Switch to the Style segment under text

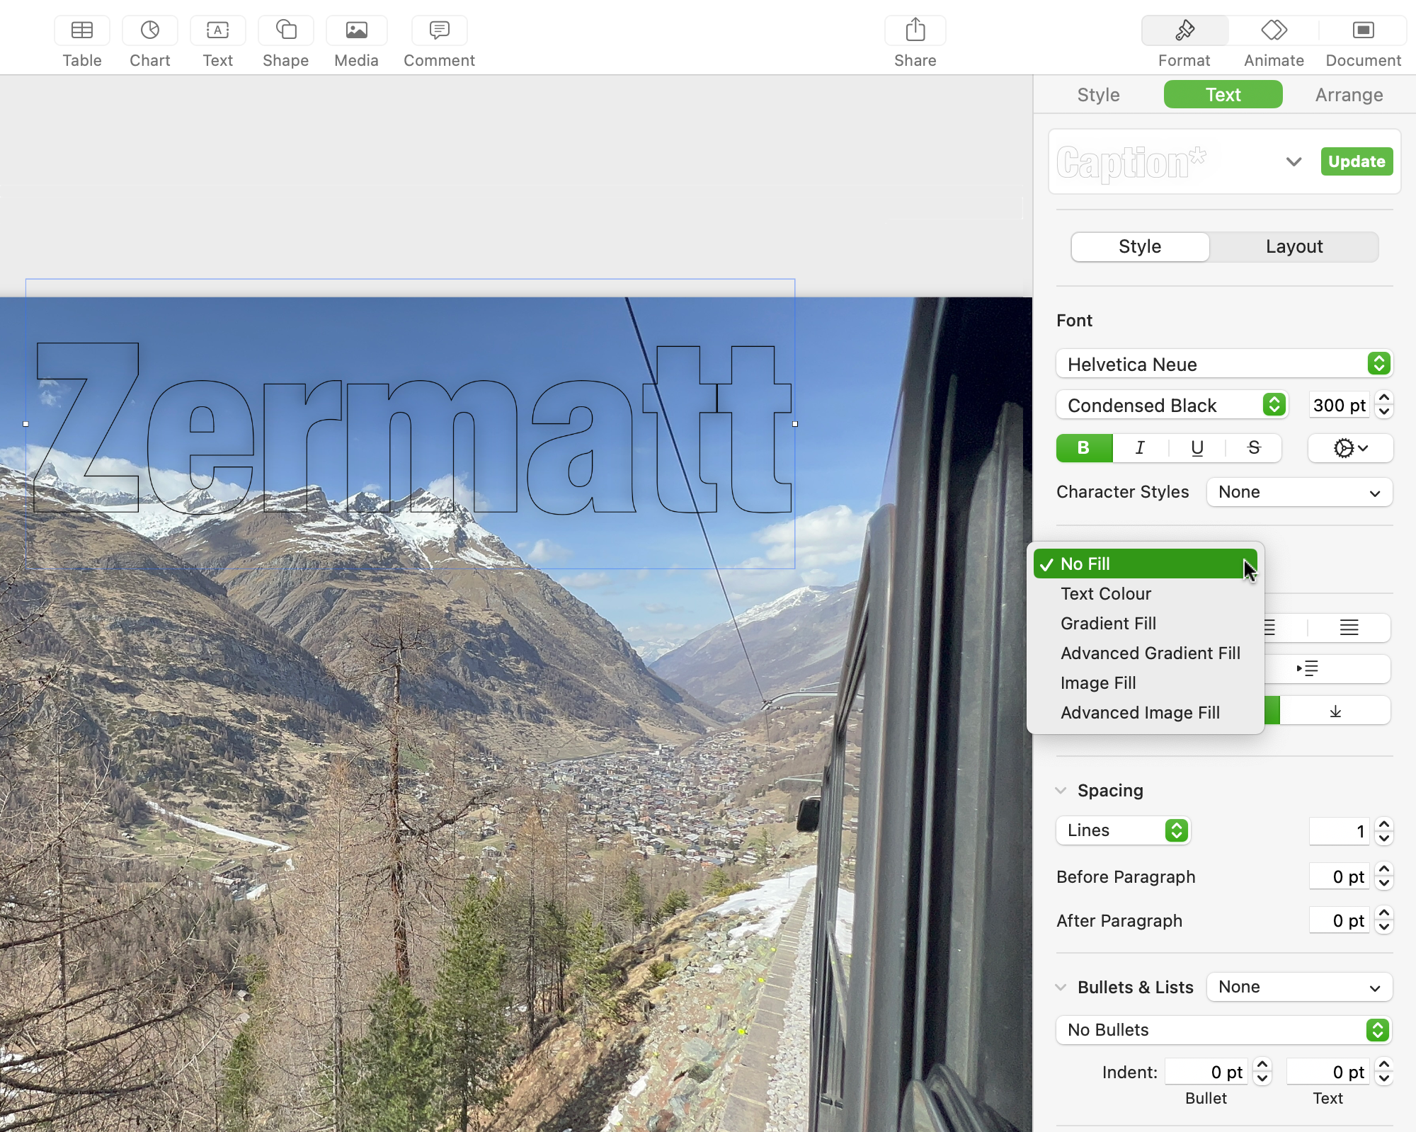(x=1140, y=246)
